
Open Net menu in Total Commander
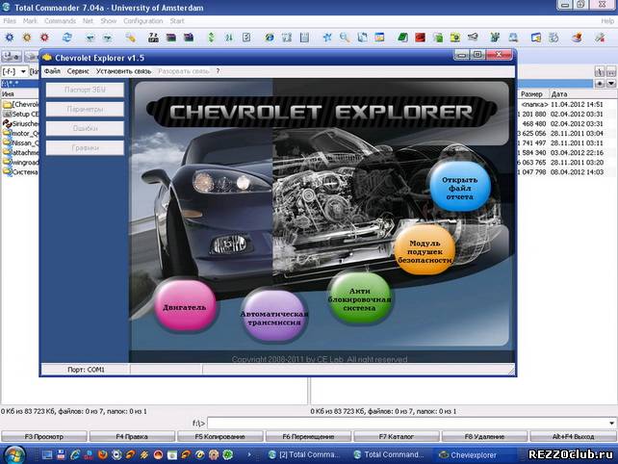pyautogui.click(x=88, y=21)
